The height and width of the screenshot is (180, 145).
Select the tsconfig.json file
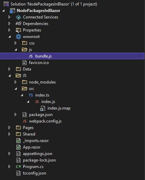[35, 173]
